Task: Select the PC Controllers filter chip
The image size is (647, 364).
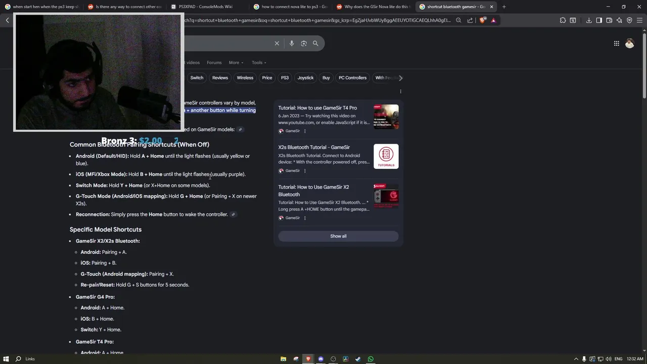Action: [x=352, y=78]
